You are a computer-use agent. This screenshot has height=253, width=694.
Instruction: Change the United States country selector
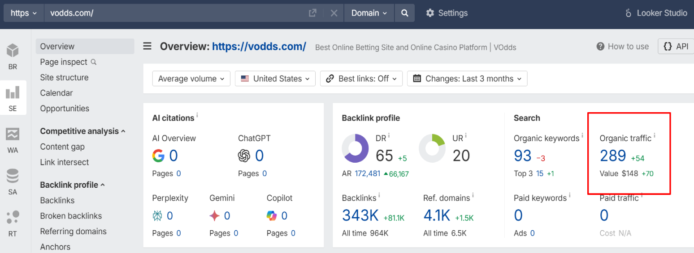[275, 79]
